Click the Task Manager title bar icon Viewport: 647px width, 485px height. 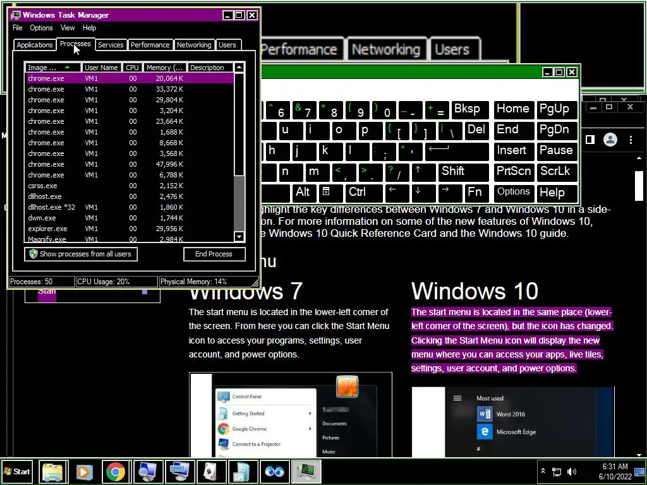[x=16, y=15]
